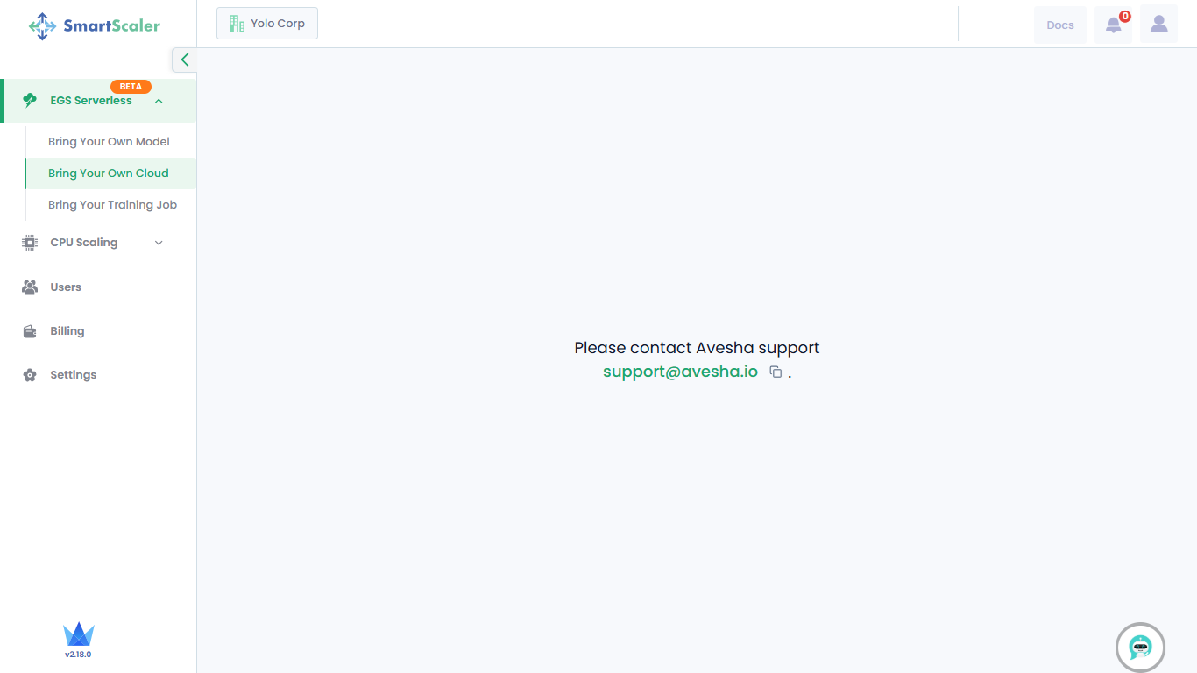Open the chatbot assistant widget
This screenshot has width=1197, height=673.
pos(1140,648)
